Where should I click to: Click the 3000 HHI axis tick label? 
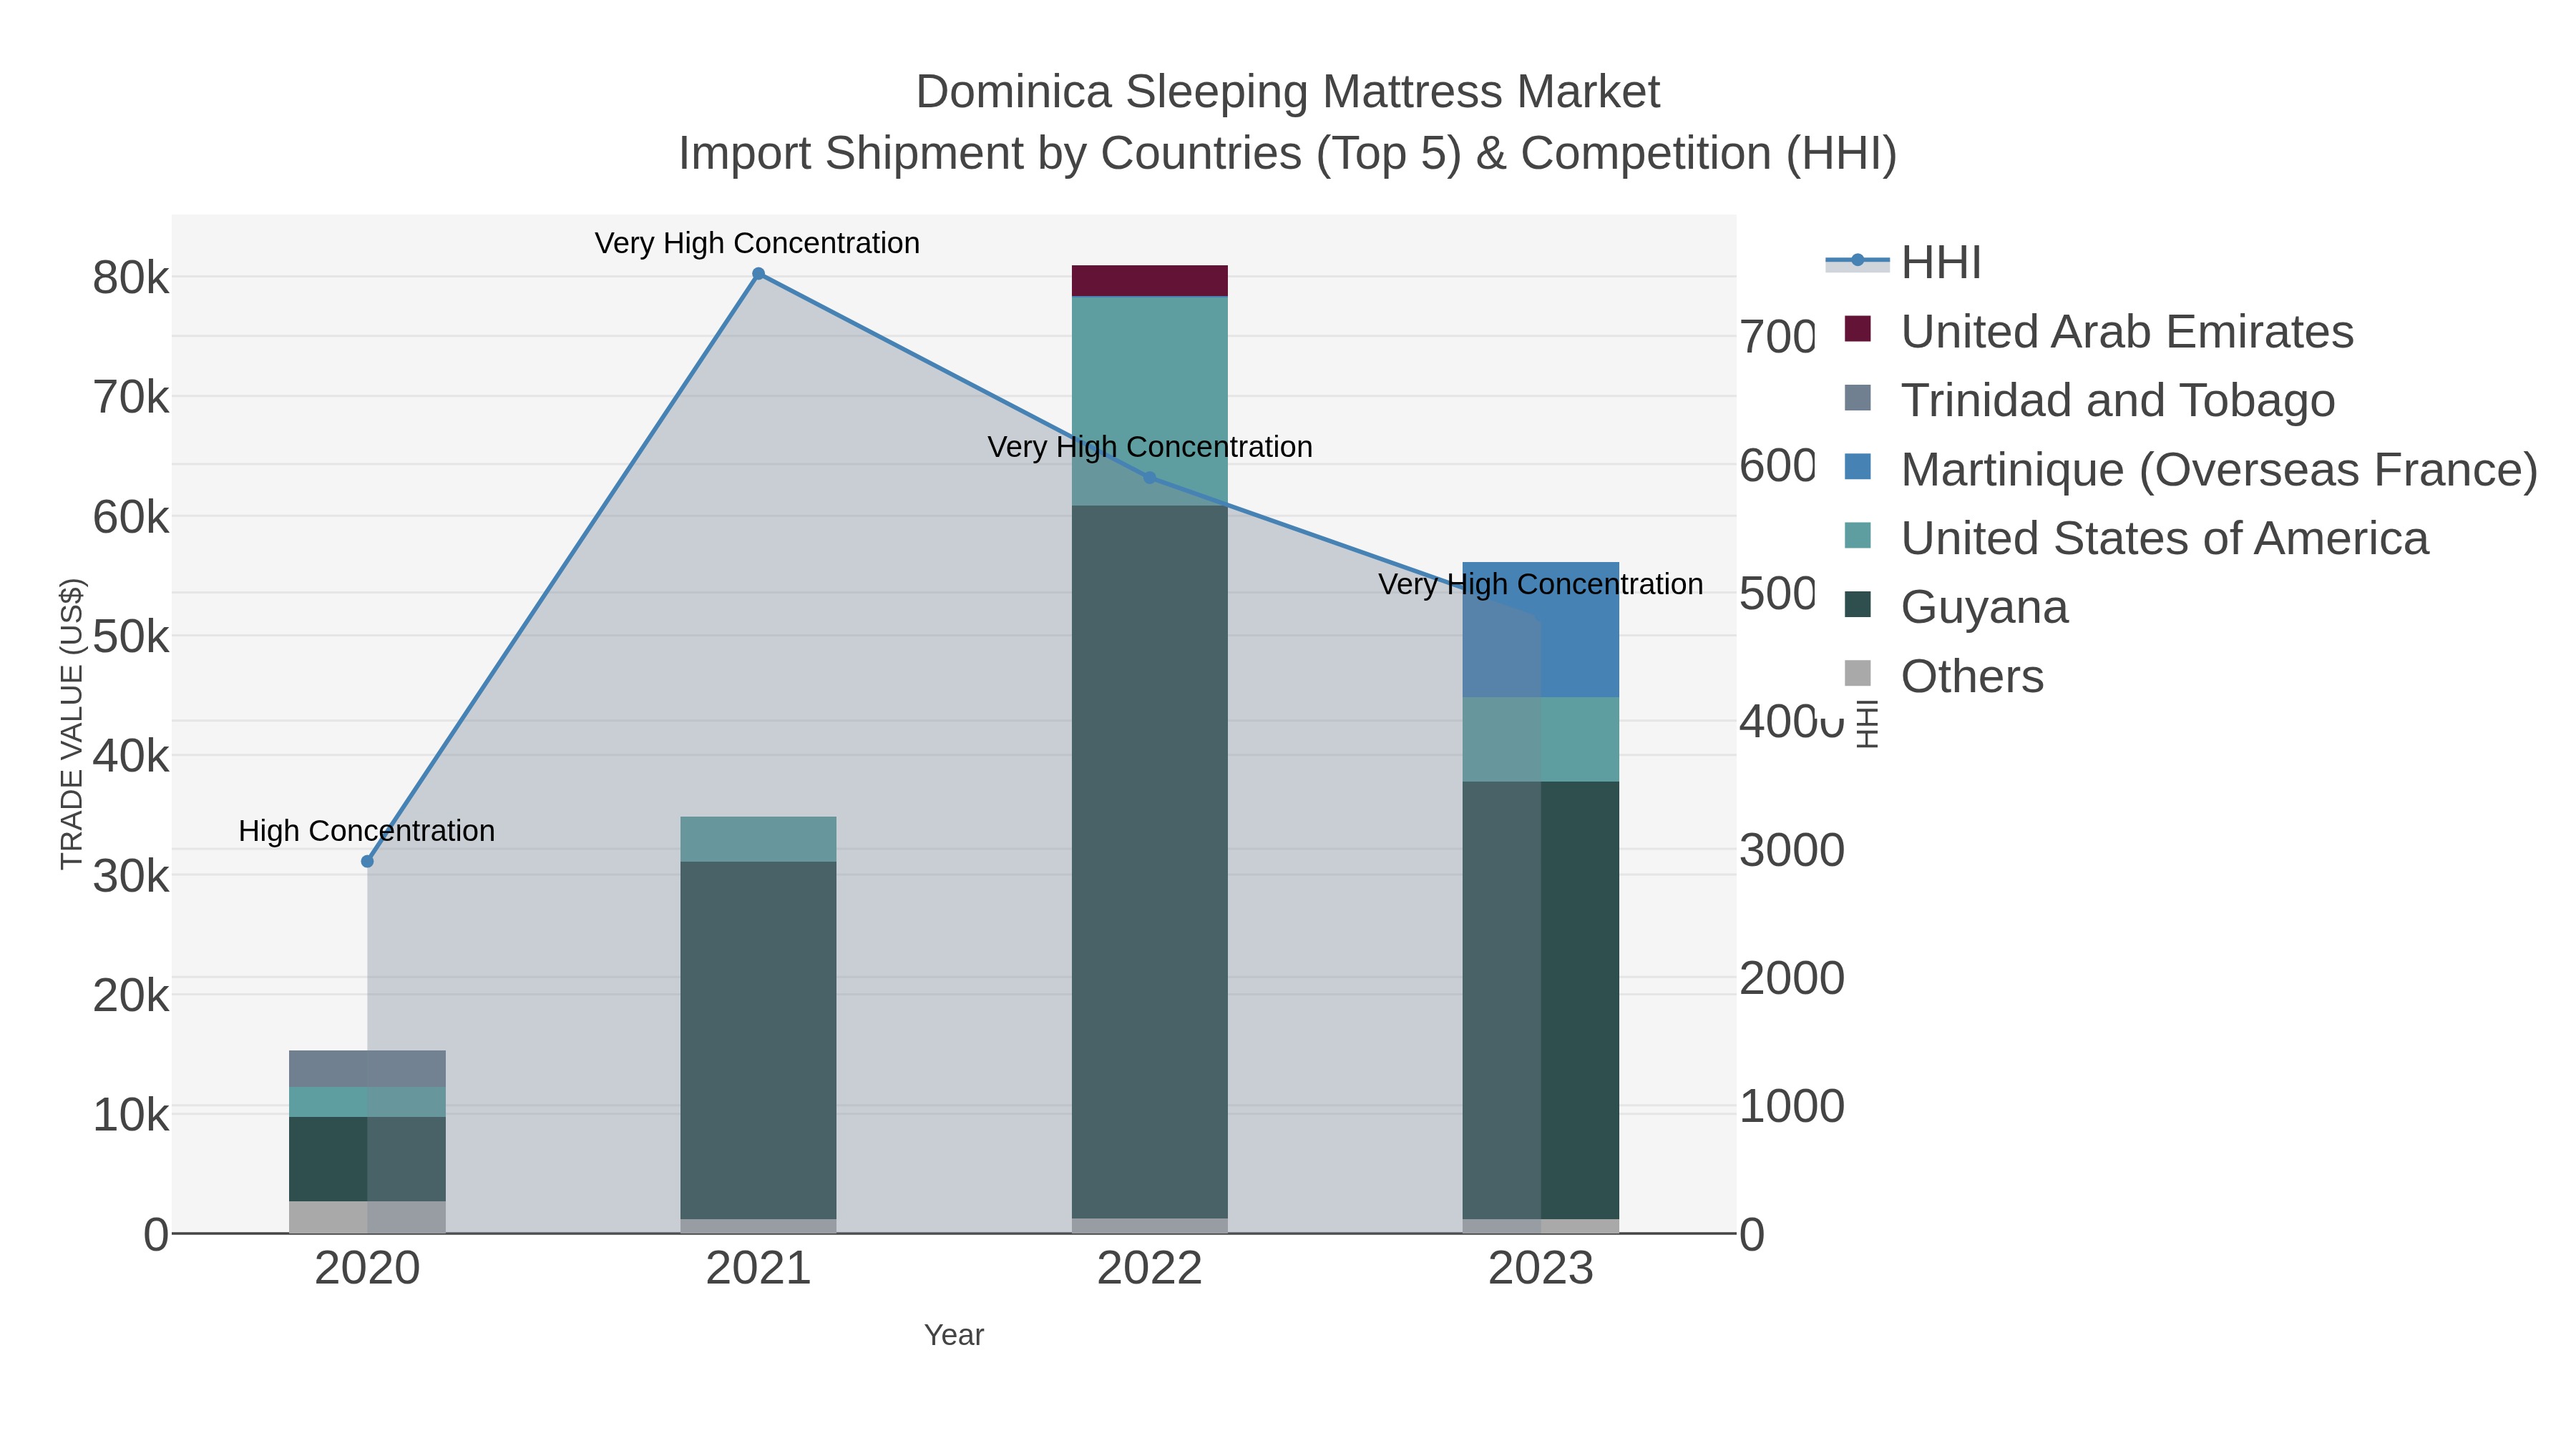1792,850
